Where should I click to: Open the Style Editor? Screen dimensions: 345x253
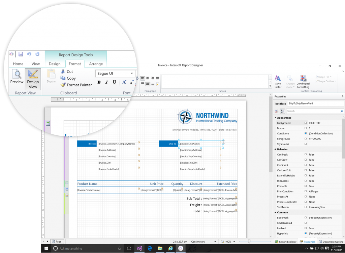tap(278, 82)
